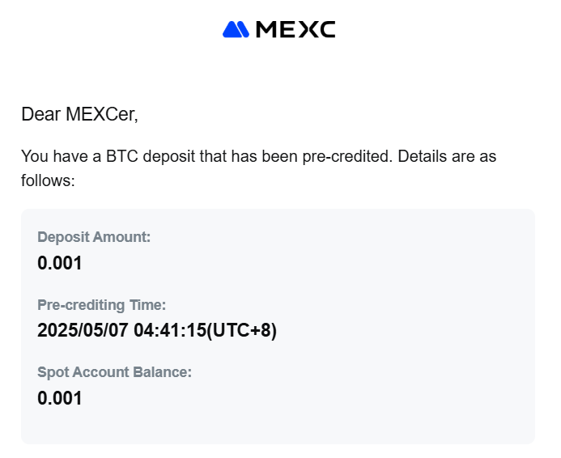This screenshot has width=561, height=458.
Task: Select the "Dear MEXCer," greeting line
Action: [80, 114]
